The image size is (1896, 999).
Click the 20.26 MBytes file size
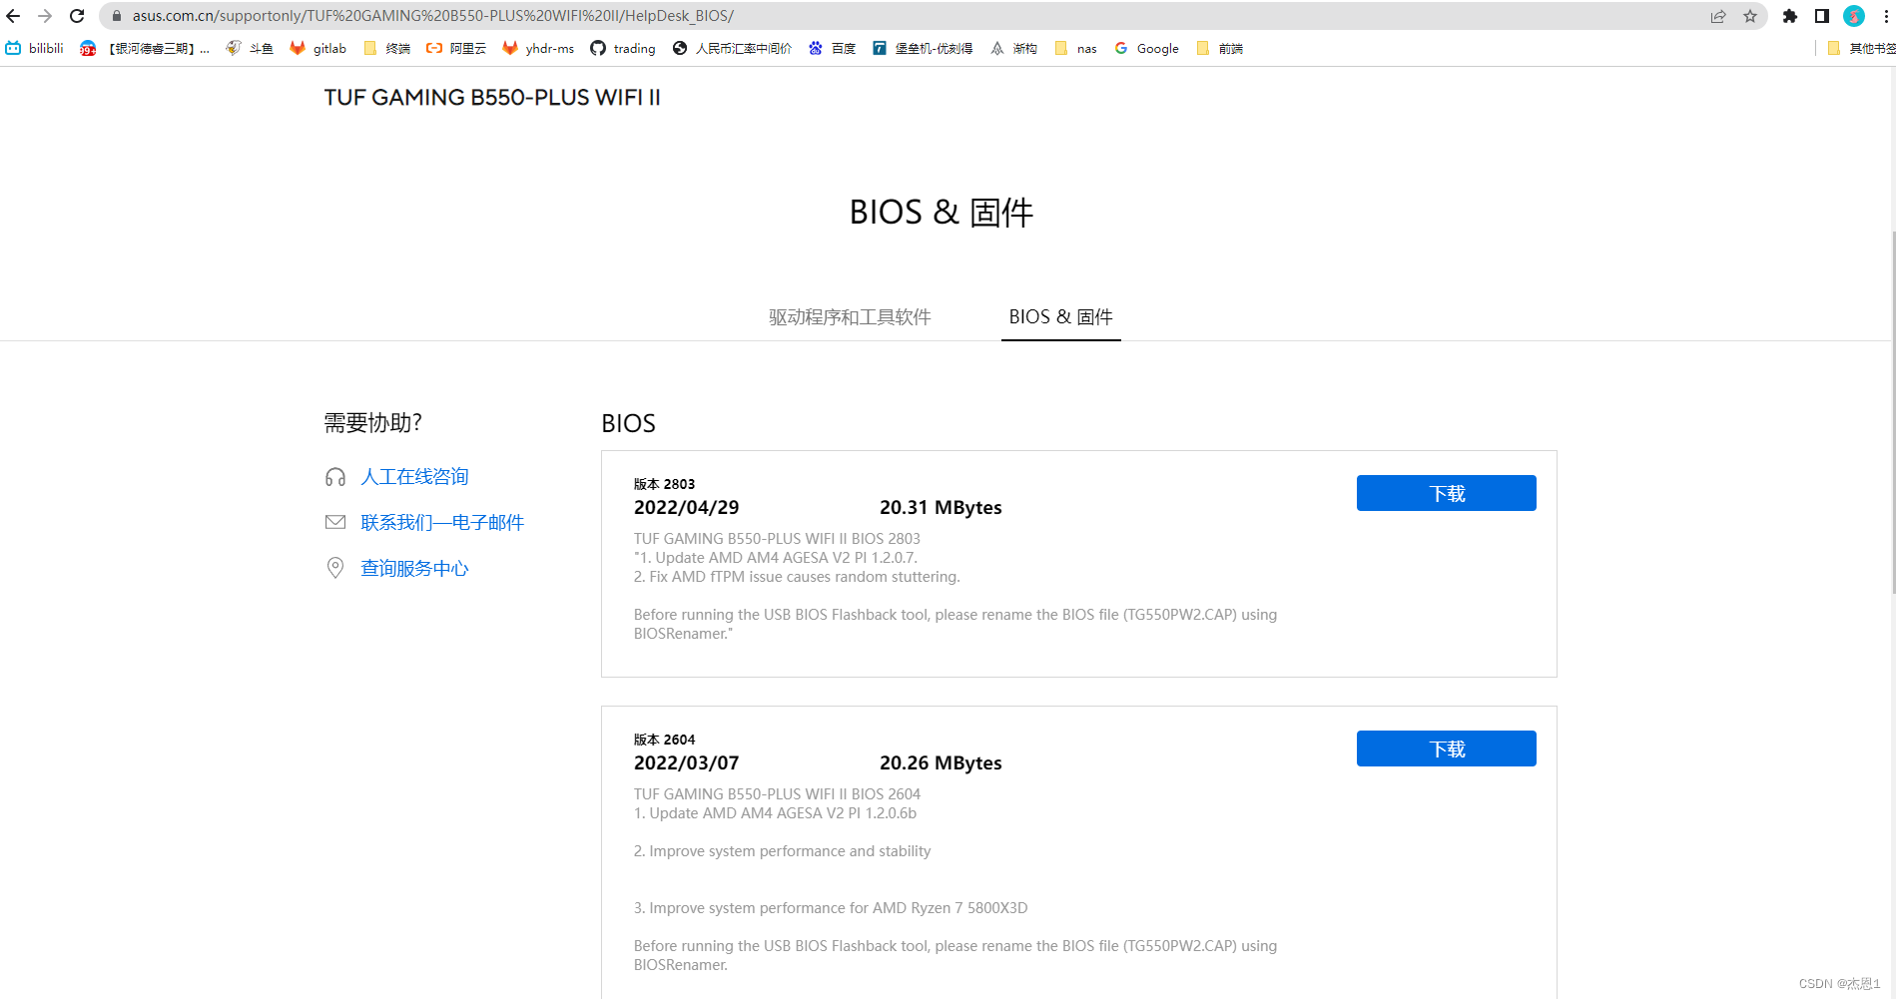click(x=941, y=762)
